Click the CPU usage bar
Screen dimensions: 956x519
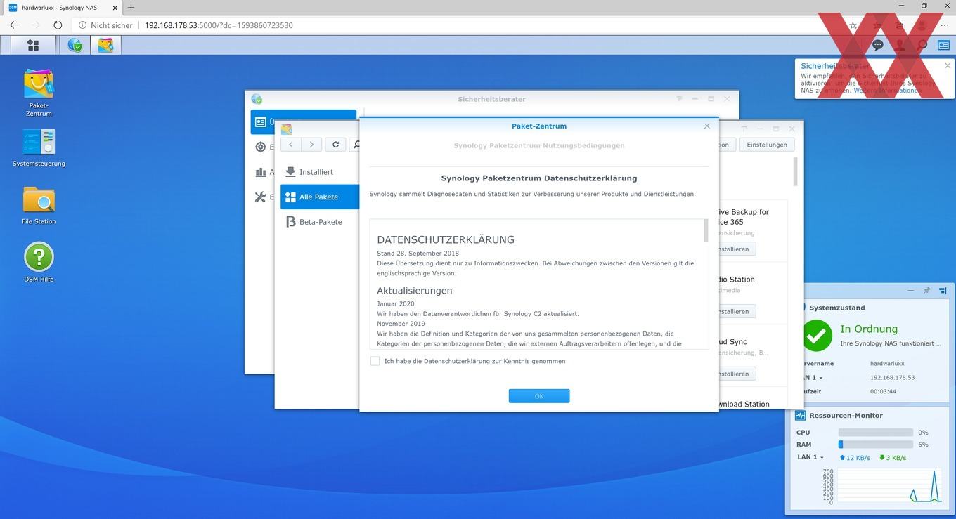click(875, 433)
